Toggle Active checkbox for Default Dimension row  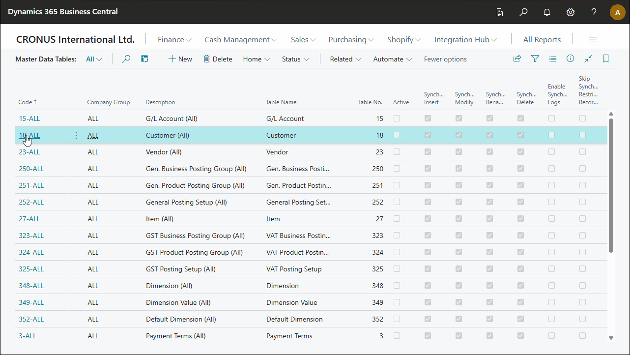pos(397,319)
